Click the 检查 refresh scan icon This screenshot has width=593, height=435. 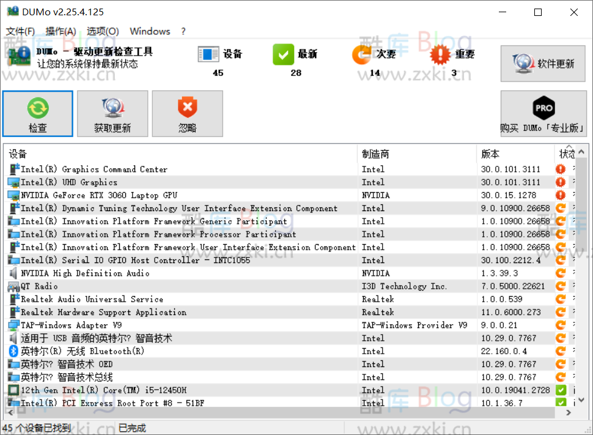(37, 108)
